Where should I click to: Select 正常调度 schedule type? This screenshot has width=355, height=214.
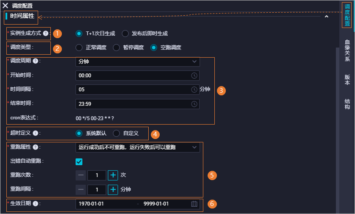coord(79,47)
